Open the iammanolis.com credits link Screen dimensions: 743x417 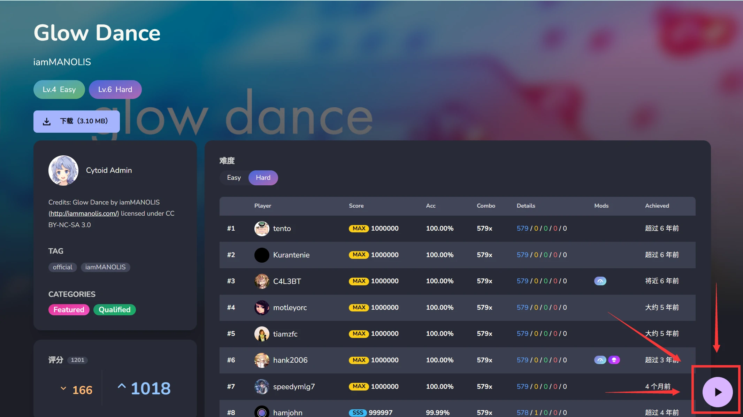[x=84, y=214]
